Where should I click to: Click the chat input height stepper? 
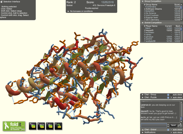[168, 125]
